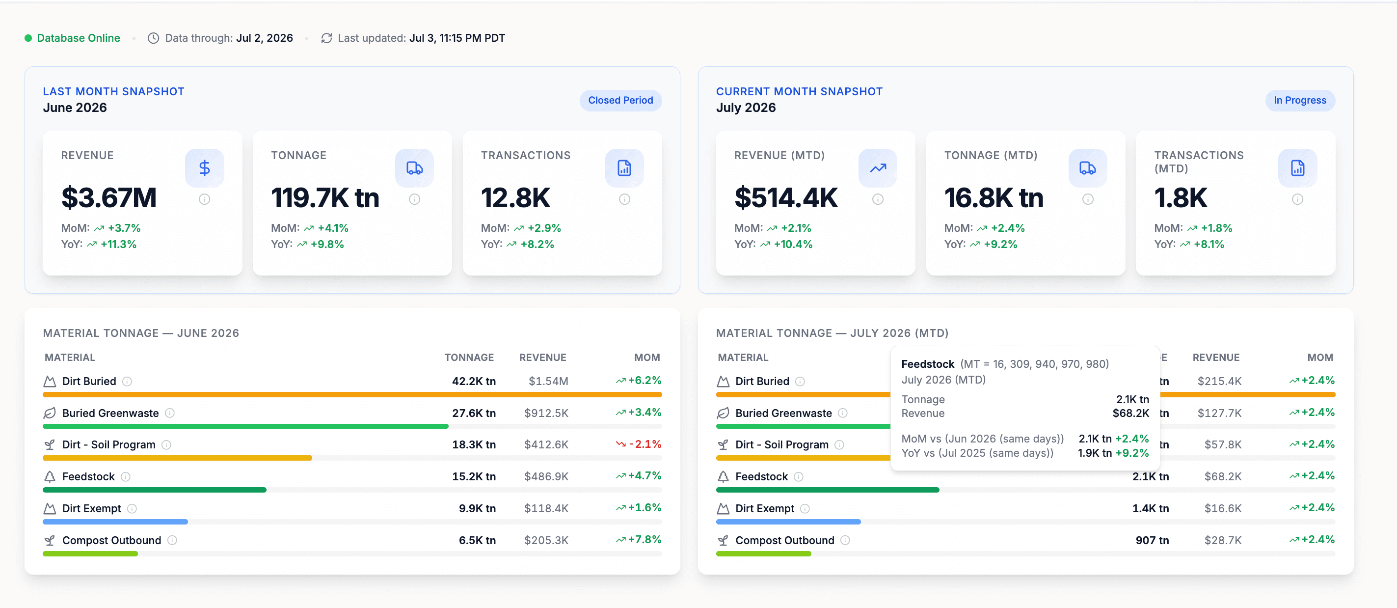
Task: Click the dollar sign Revenue icon
Action: [x=205, y=168]
